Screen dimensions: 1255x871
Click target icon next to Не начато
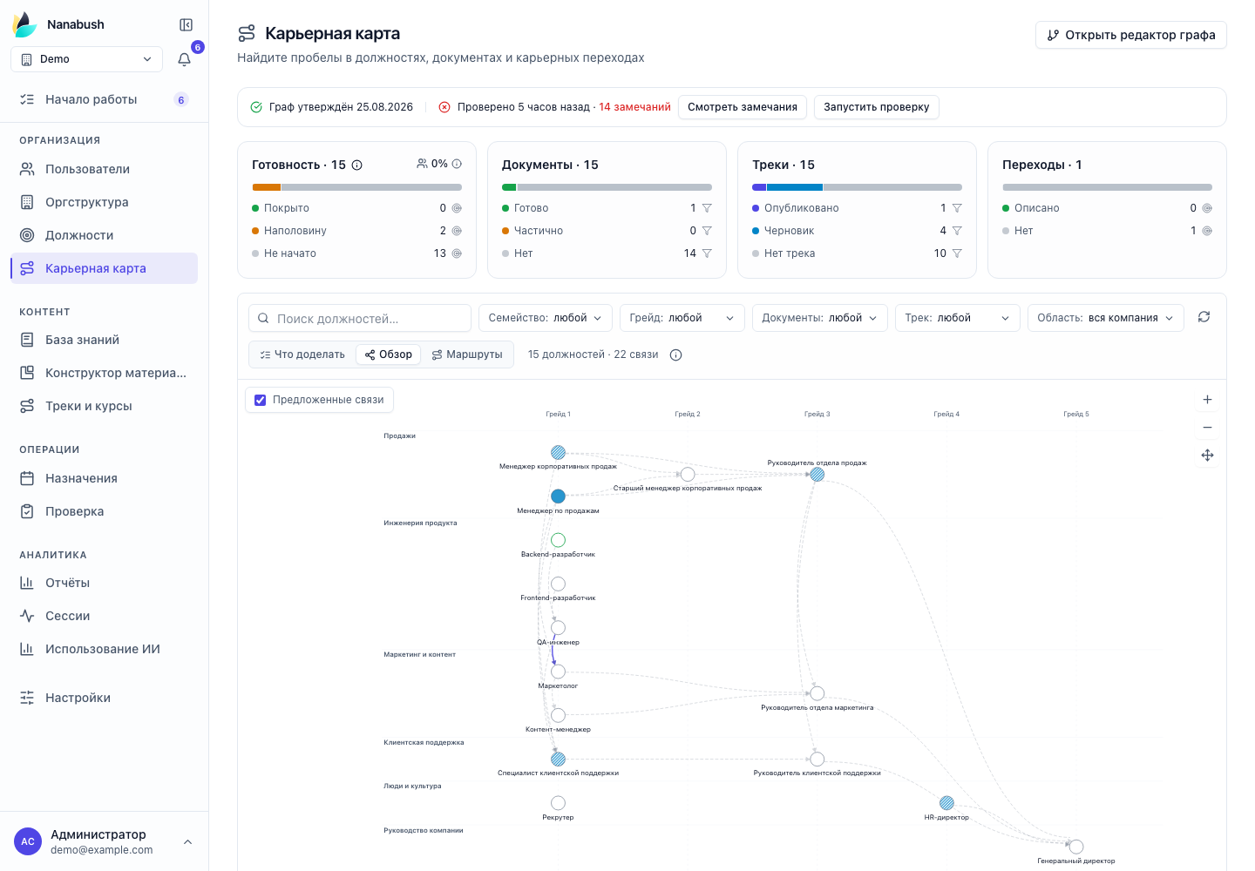(x=457, y=253)
